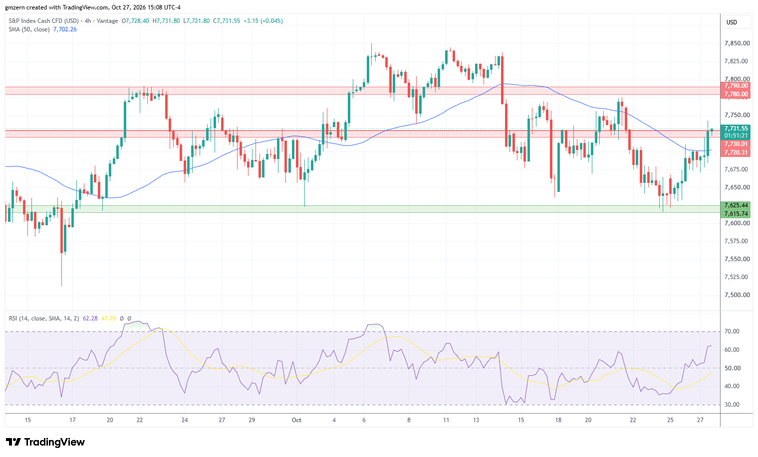Click the 7,790.00 resistance price label
The width and height of the screenshot is (758, 457).
coord(736,86)
